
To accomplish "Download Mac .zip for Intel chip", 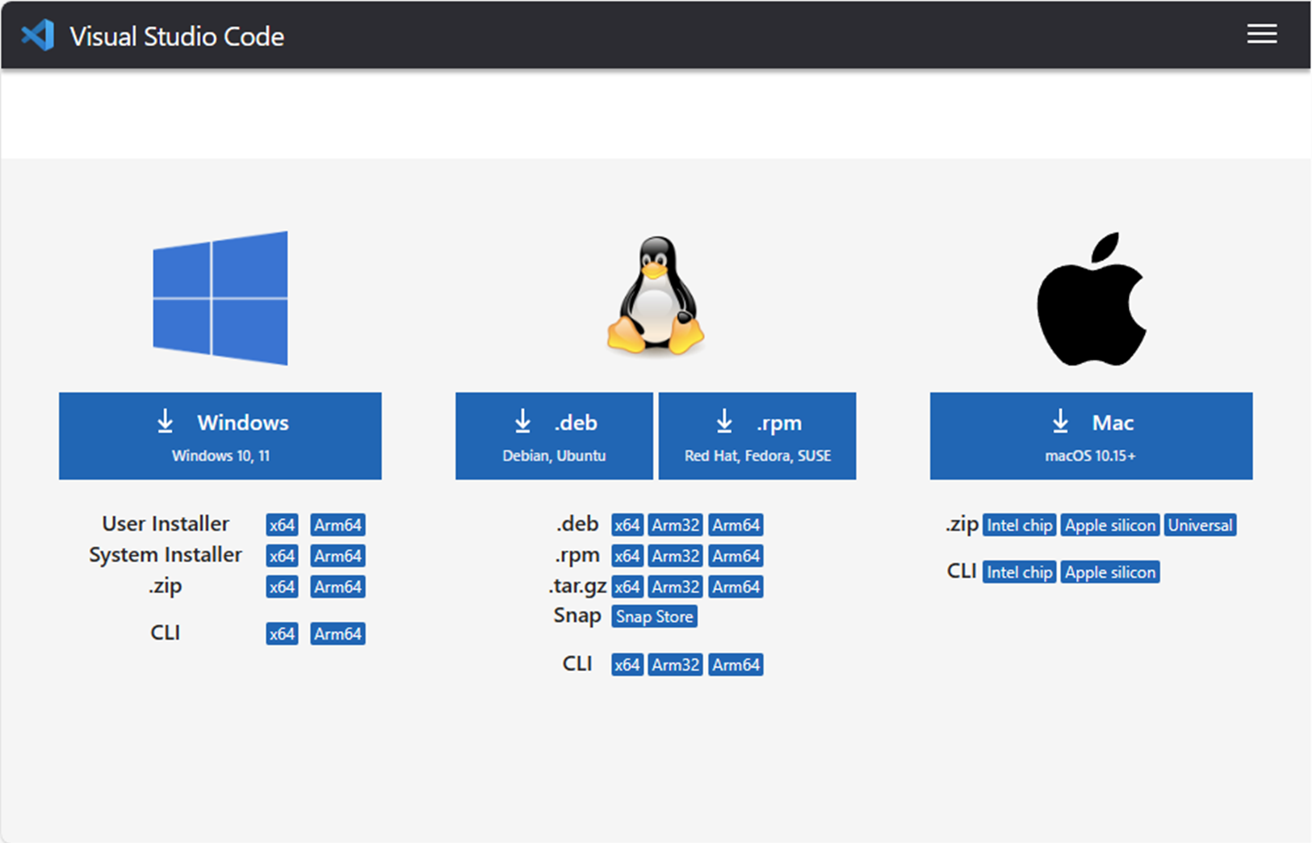I will coord(1020,525).
